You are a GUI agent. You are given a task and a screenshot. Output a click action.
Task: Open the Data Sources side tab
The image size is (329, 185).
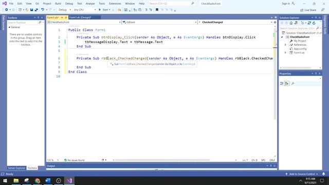(x=4, y=23)
